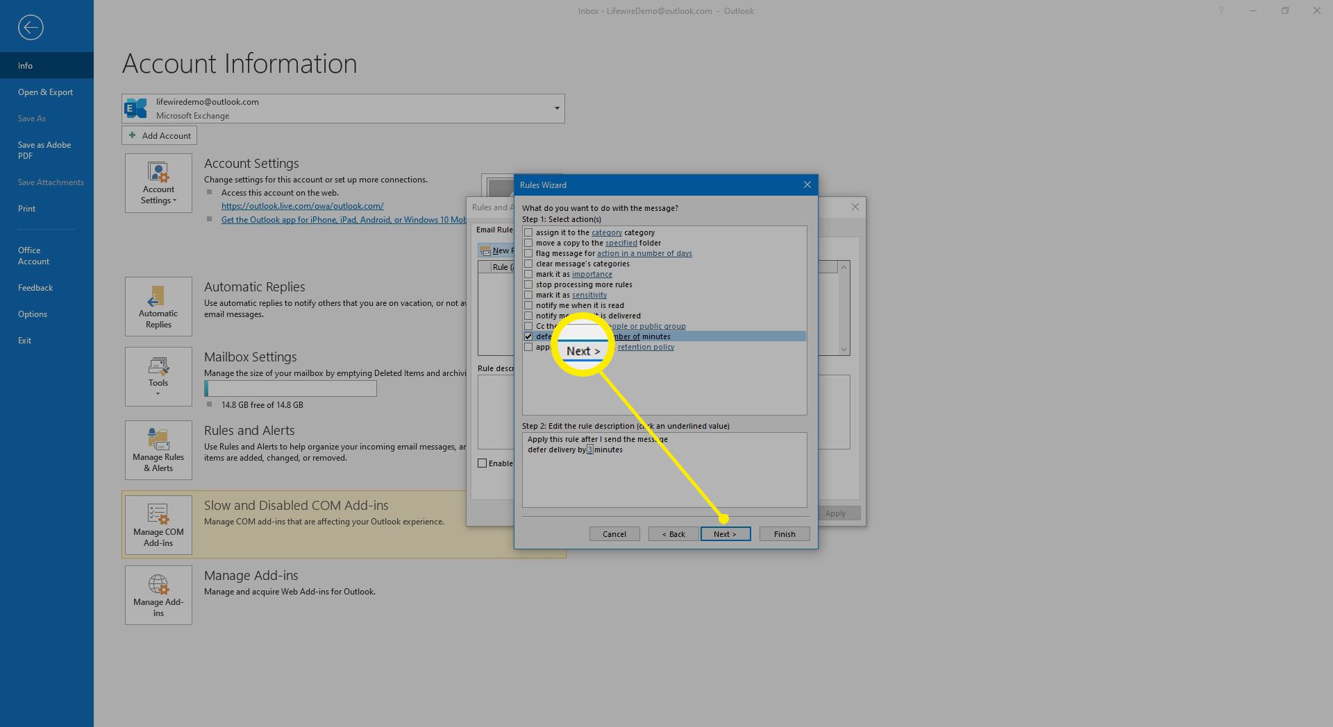Select Print in backstage menu

click(x=47, y=208)
